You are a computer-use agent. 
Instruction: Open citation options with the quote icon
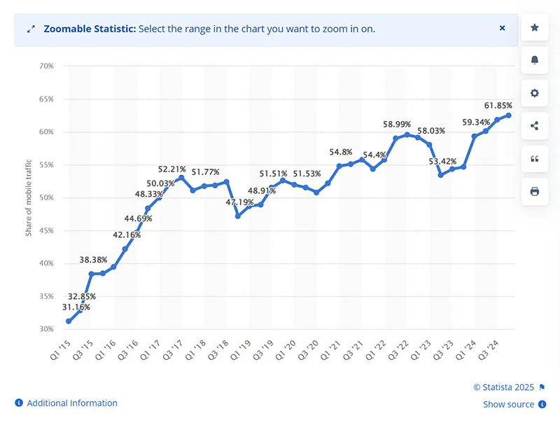(x=534, y=159)
